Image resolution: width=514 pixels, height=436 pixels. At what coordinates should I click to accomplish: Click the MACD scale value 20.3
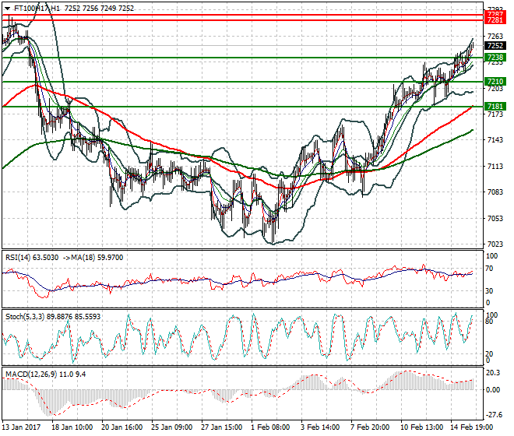[493, 373]
